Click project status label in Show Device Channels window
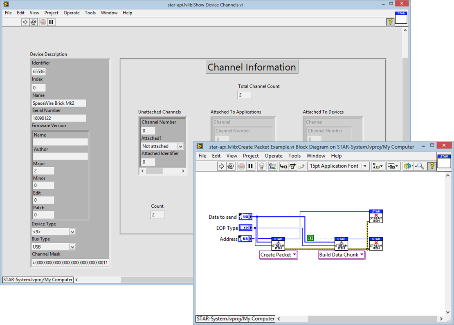Image resolution: width=454 pixels, height=325 pixels. coord(38,280)
